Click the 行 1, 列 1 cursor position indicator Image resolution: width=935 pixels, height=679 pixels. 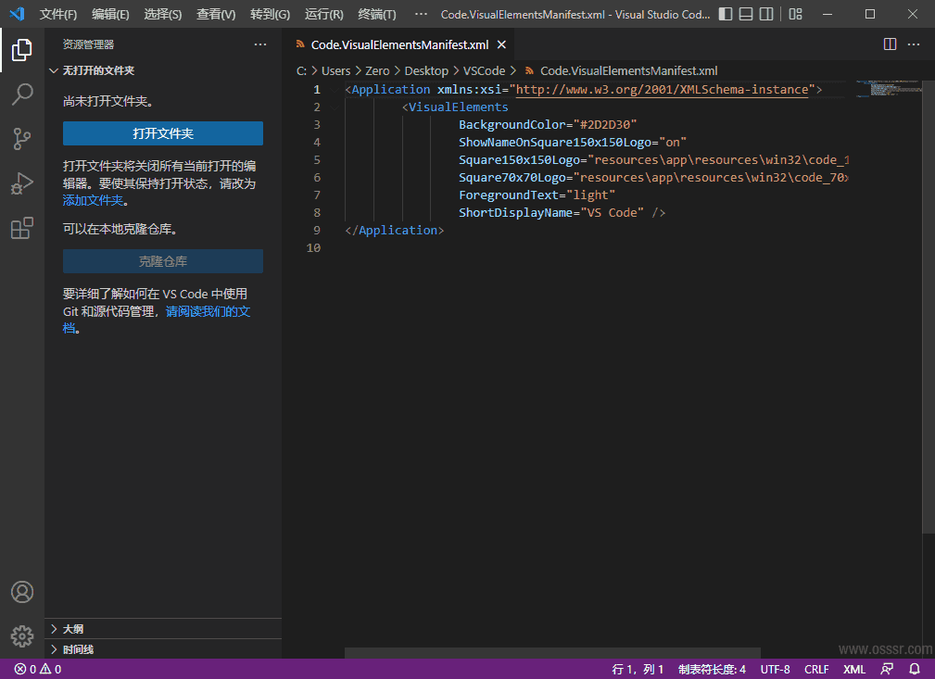[638, 669]
